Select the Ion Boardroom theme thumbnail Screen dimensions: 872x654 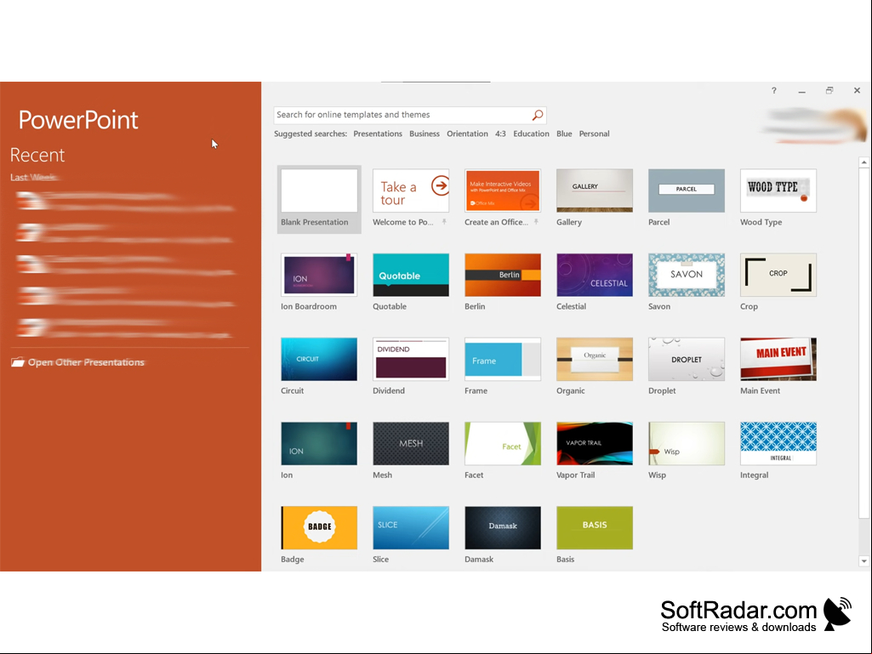pyautogui.click(x=319, y=275)
